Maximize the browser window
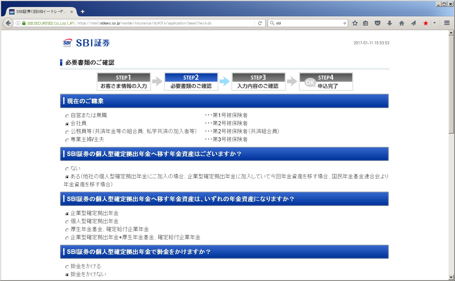The height and width of the screenshot is (281, 455). click(444, 4)
